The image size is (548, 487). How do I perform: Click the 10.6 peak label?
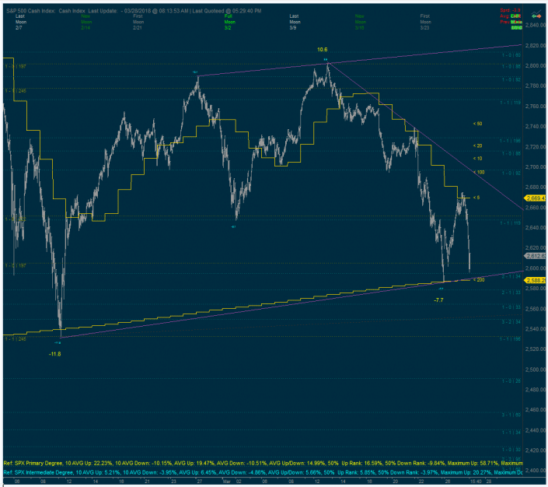(323, 50)
